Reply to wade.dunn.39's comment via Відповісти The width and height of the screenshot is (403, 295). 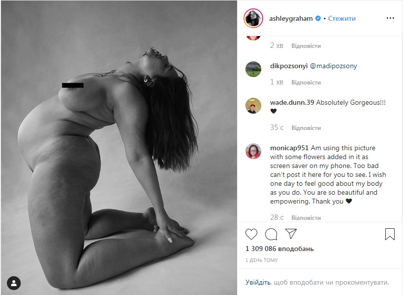point(306,127)
